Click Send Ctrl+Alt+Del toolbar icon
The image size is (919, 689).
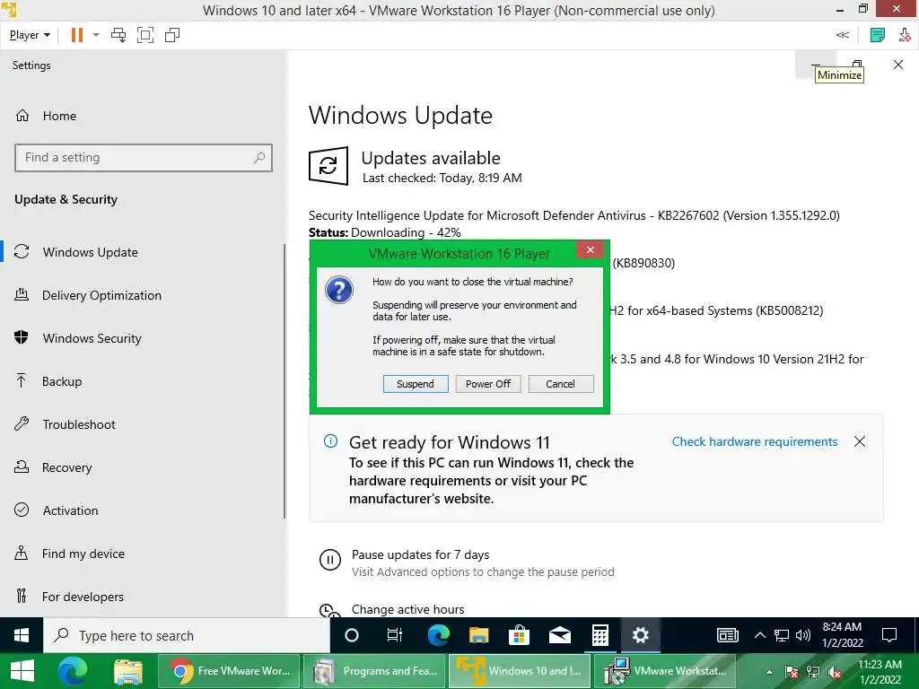[118, 35]
